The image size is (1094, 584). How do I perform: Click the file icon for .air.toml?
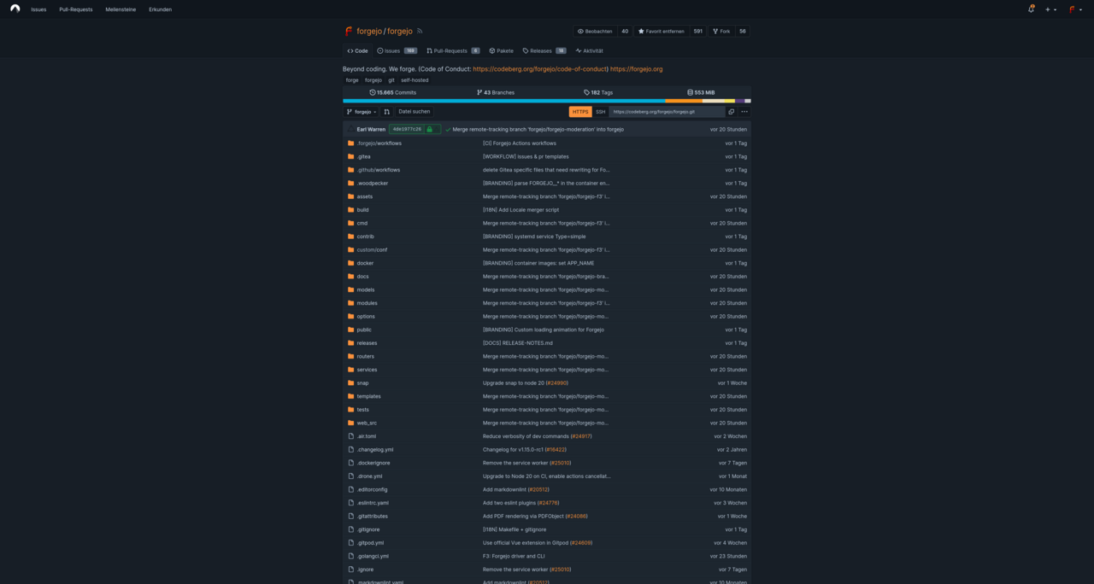(350, 435)
